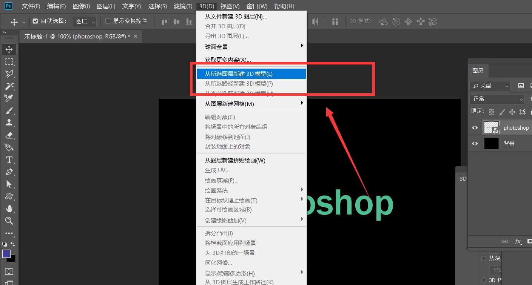Select the Brush tool
The width and height of the screenshot is (532, 285).
[9, 110]
